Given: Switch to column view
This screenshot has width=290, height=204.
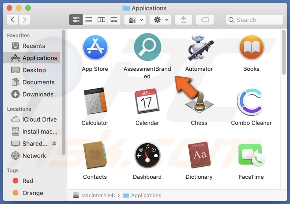Looking at the screenshot, I should click(101, 19).
